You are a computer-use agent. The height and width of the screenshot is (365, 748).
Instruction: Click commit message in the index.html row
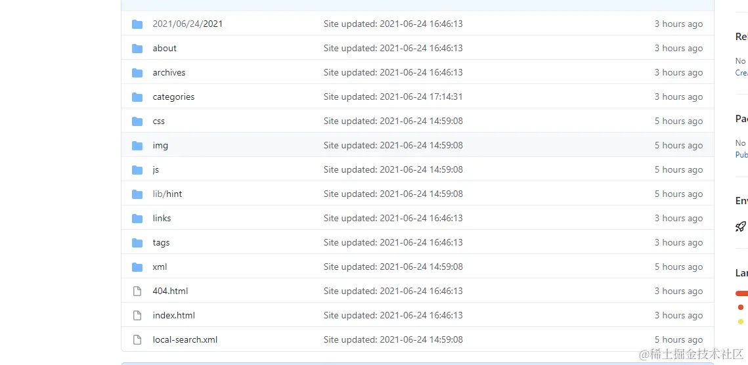393,315
